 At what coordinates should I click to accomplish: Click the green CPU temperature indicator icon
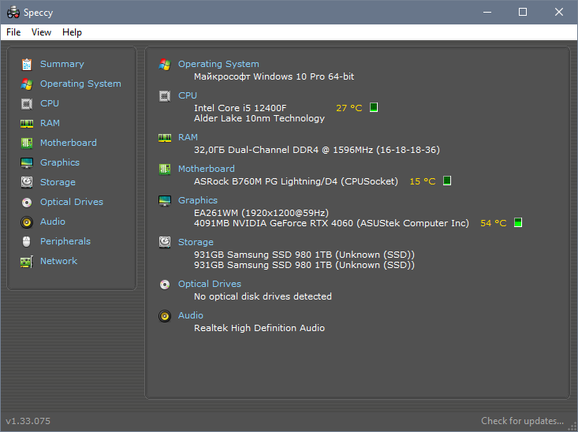pos(374,107)
